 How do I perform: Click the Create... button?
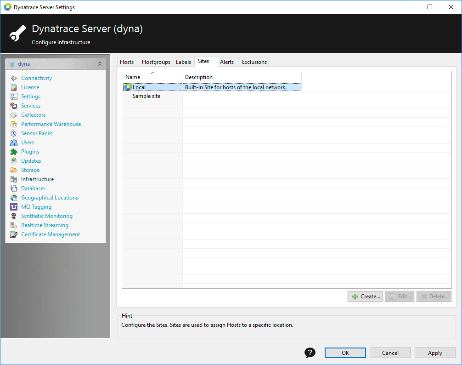[366, 297]
